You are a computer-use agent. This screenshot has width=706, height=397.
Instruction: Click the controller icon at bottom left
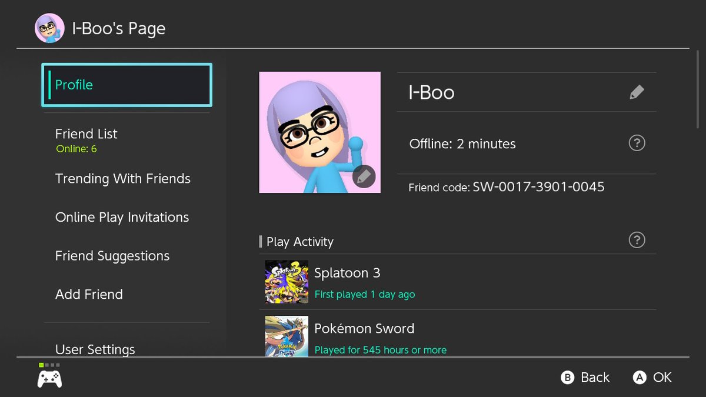tap(50, 379)
